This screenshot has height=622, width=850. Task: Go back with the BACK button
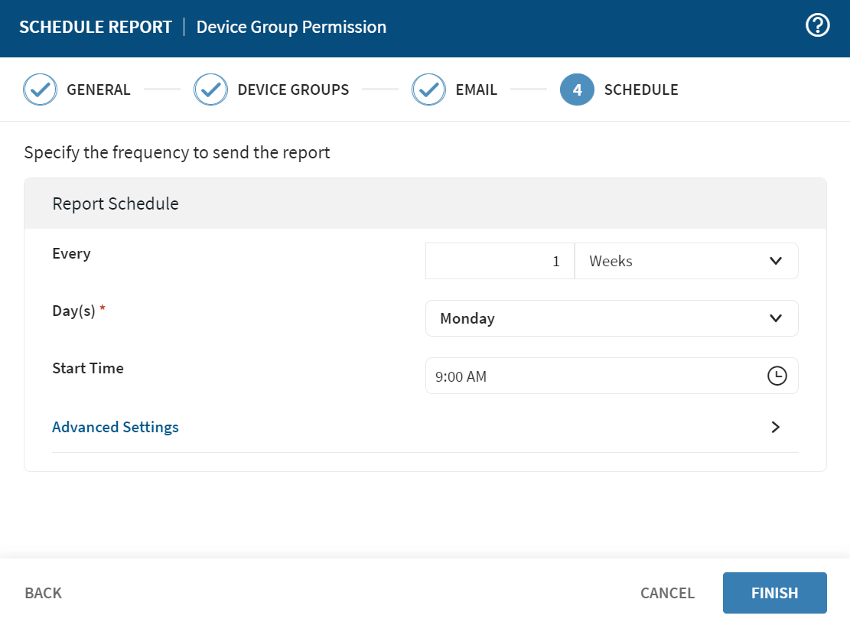coord(44,593)
